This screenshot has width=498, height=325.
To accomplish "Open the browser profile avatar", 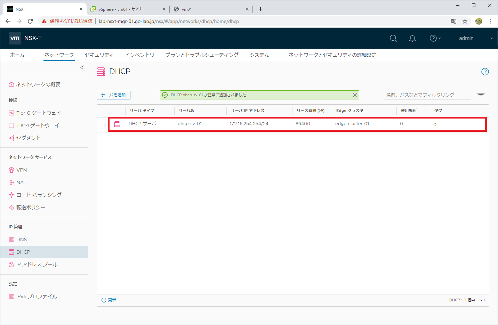I will pos(479,21).
